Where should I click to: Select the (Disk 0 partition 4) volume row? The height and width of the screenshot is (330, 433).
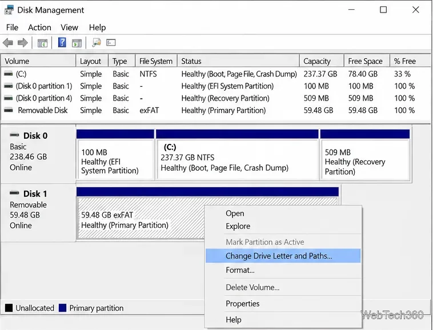click(215, 98)
